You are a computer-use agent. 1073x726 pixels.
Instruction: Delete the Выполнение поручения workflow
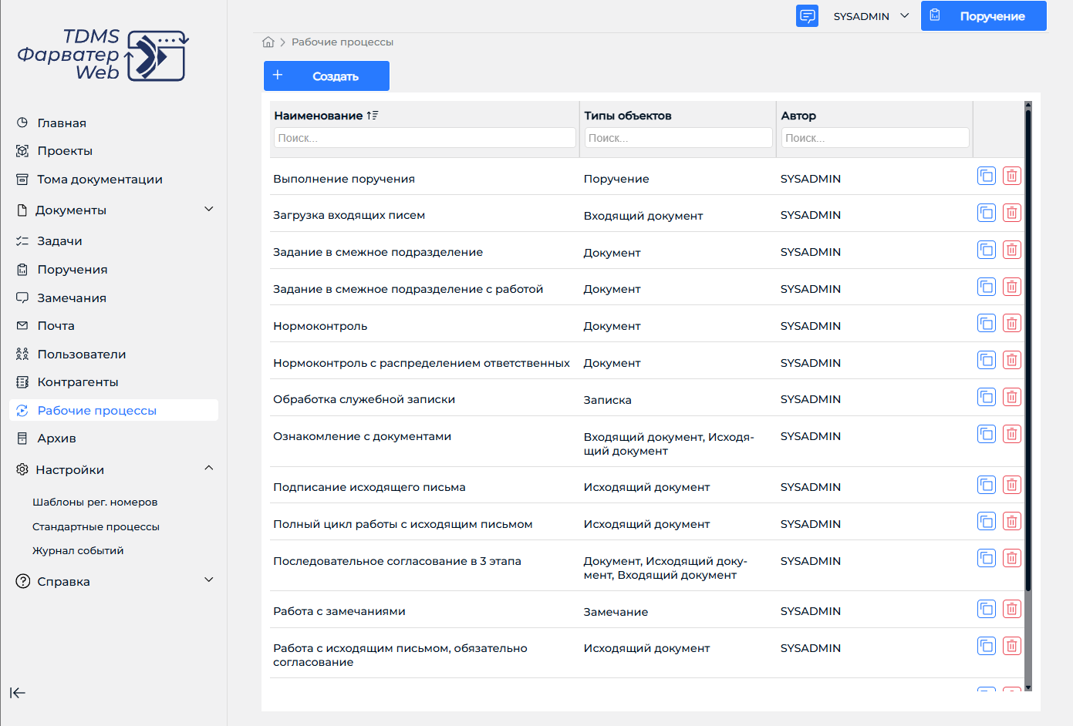pos(1012,176)
